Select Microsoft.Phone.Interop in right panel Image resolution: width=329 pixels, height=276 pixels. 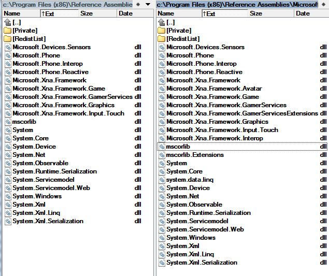click(202, 64)
